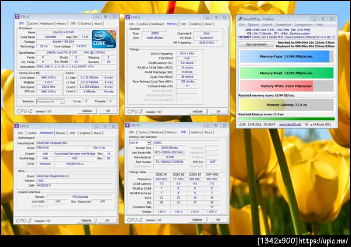The height and width of the screenshot is (247, 351).
Task: Click the Southbridge model field 'H55'
Action: click(x=75, y=158)
